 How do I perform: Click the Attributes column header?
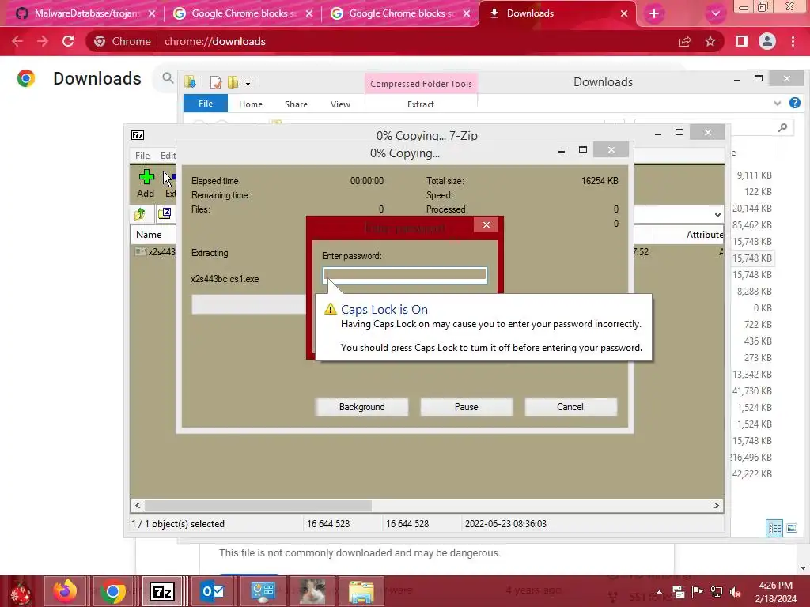[703, 234]
